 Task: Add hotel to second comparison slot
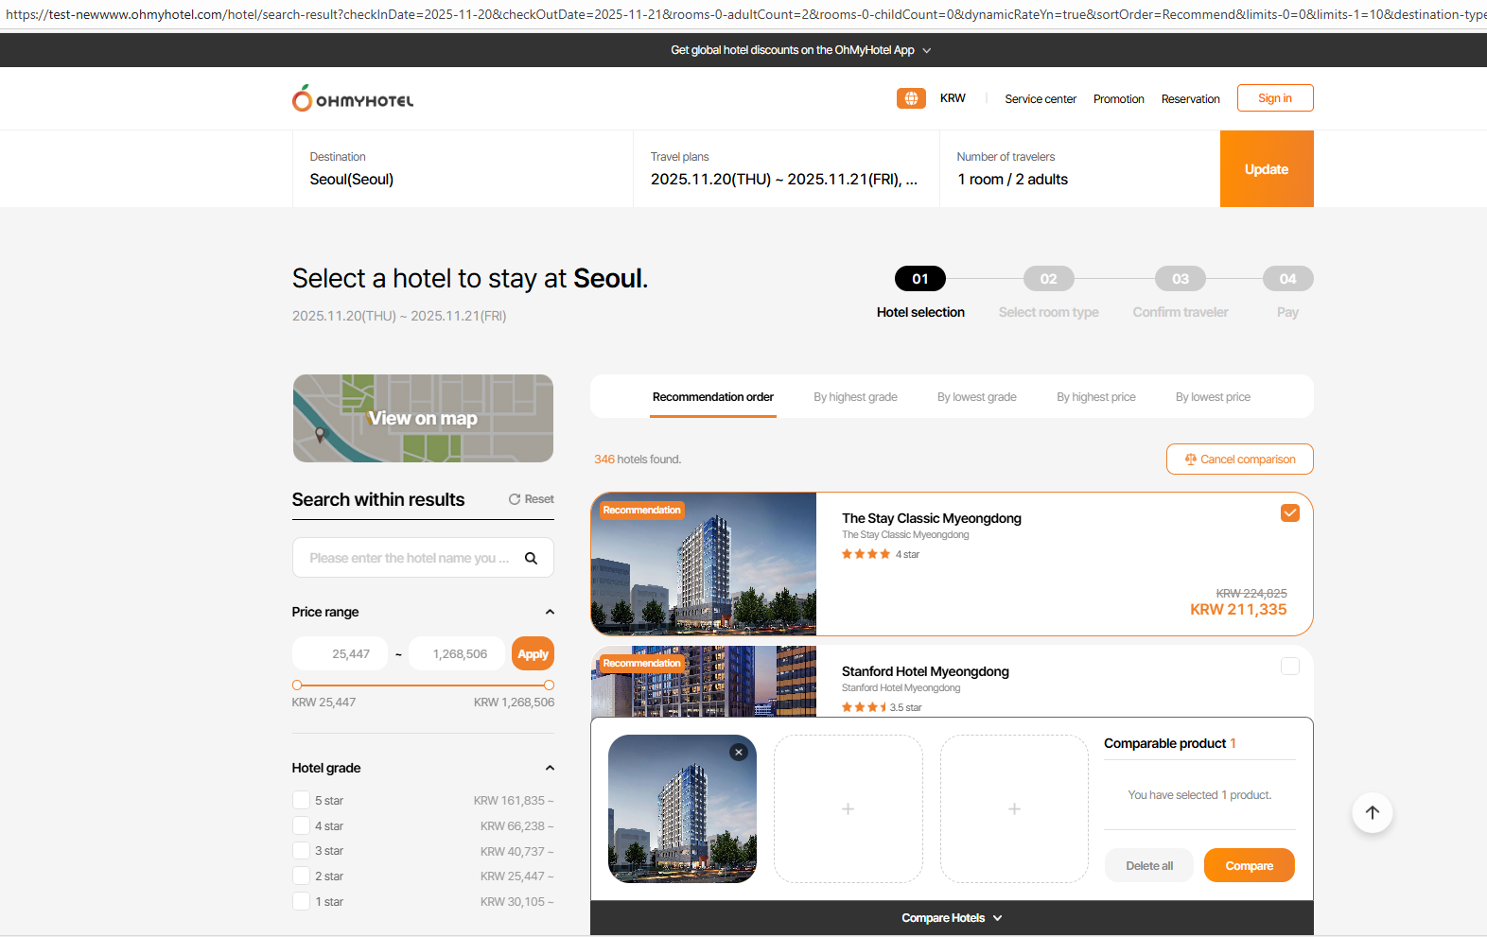[x=848, y=809]
